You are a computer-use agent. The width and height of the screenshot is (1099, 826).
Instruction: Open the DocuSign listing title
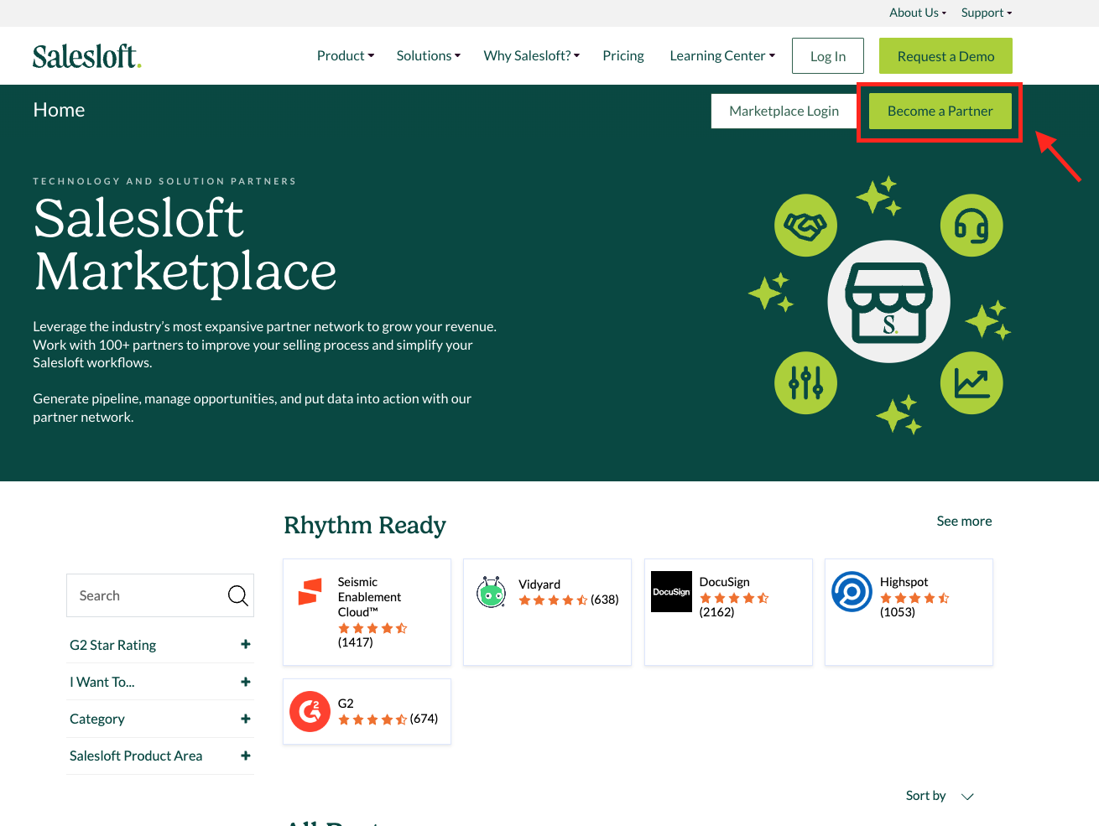(725, 582)
